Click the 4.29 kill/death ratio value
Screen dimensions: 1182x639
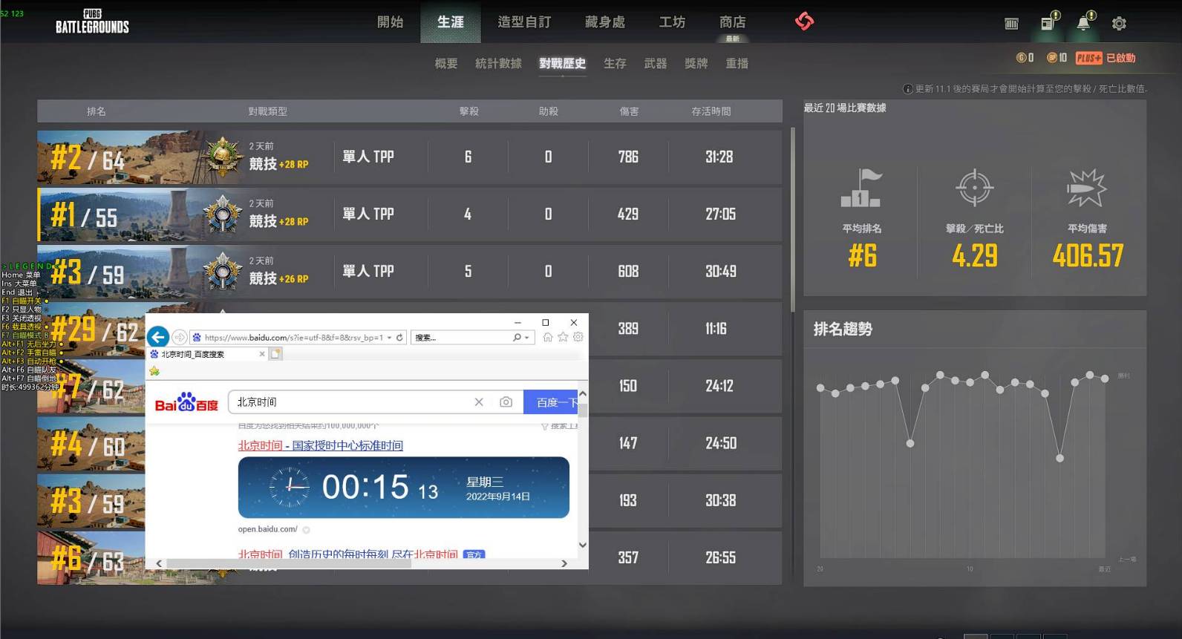974,256
